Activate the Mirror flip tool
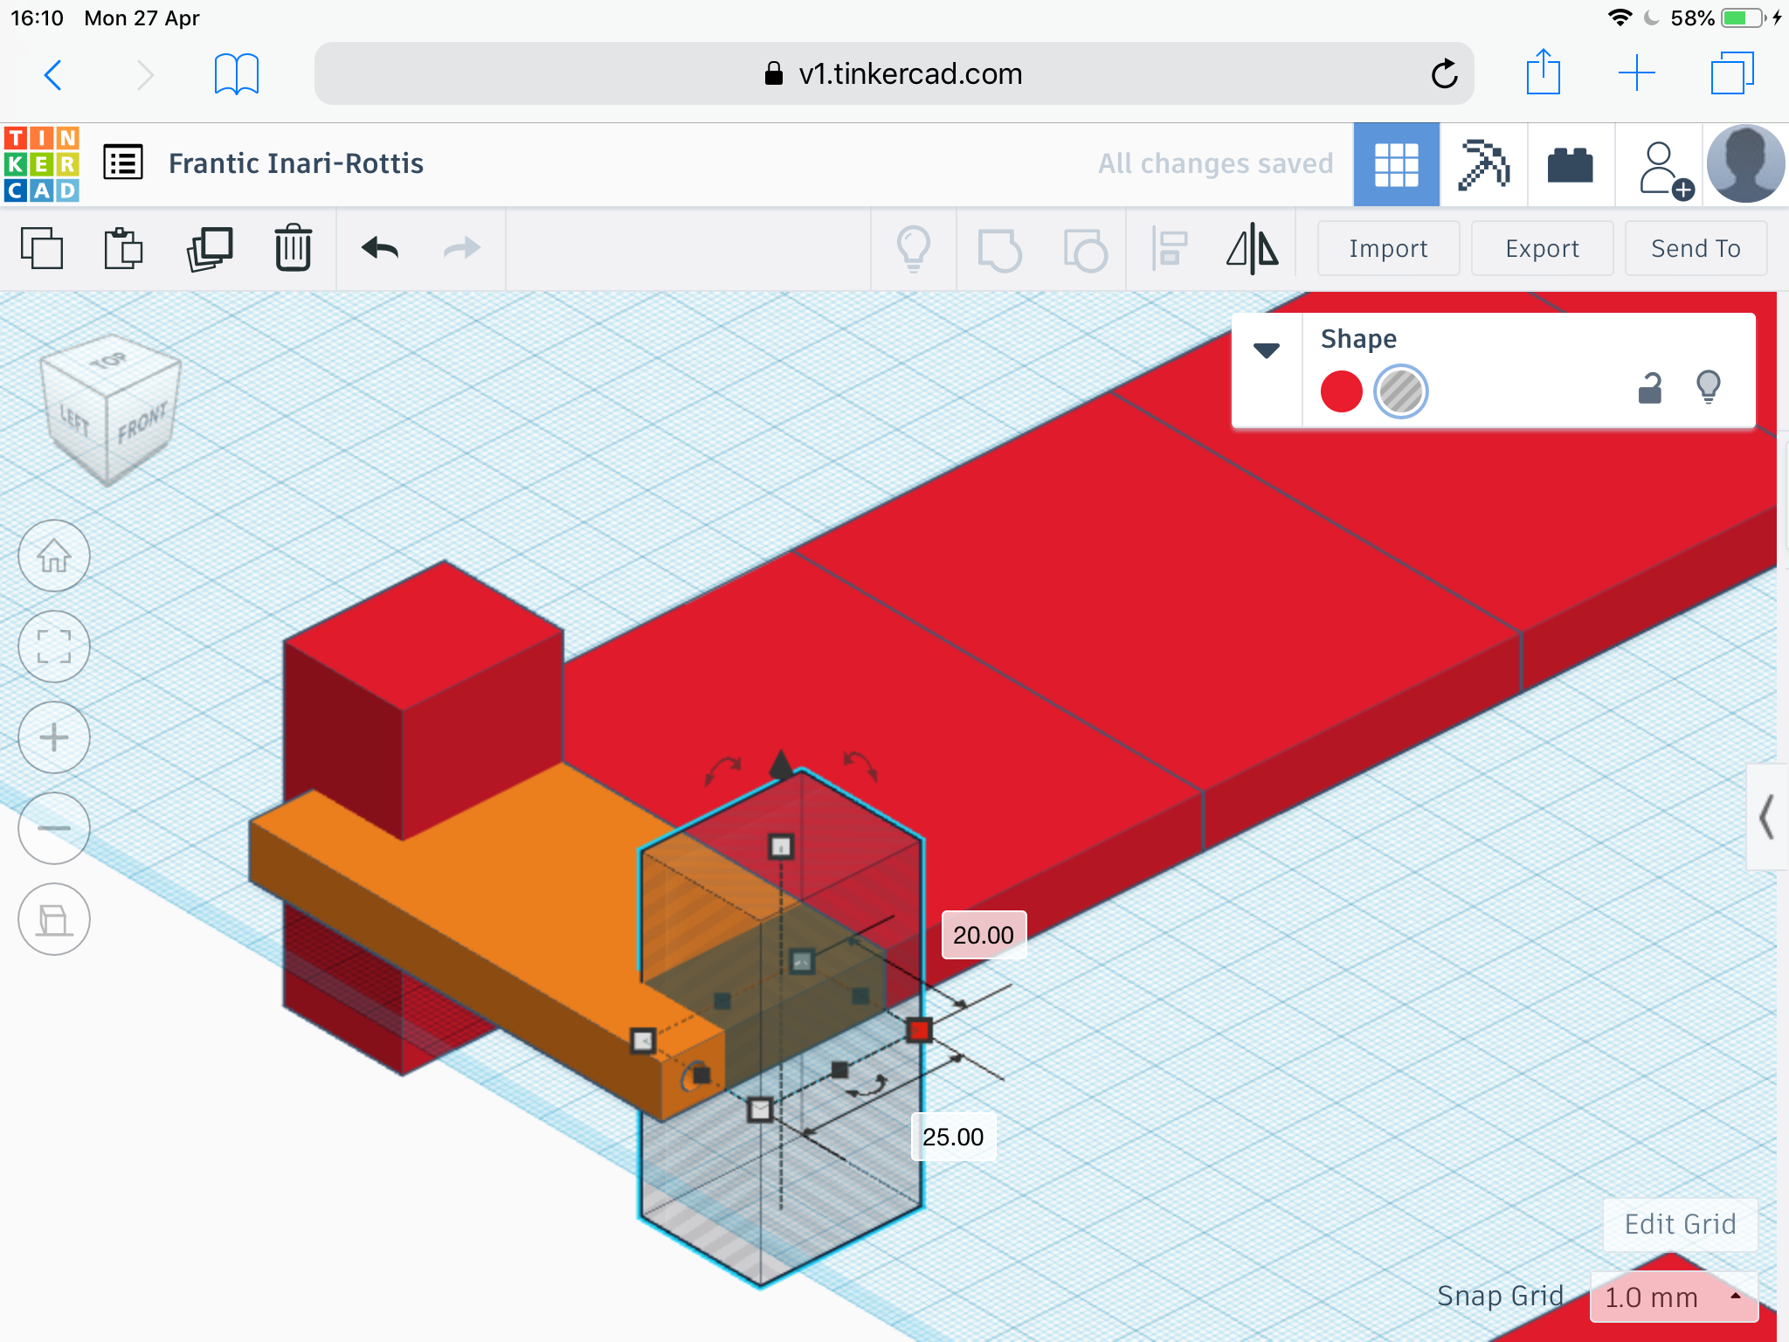Screen dimensions: 1789x1342 (1253, 249)
